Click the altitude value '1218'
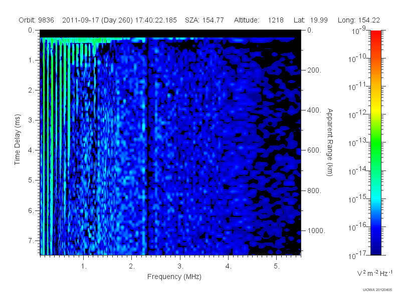This screenshot has width=401, height=300. 276,20
